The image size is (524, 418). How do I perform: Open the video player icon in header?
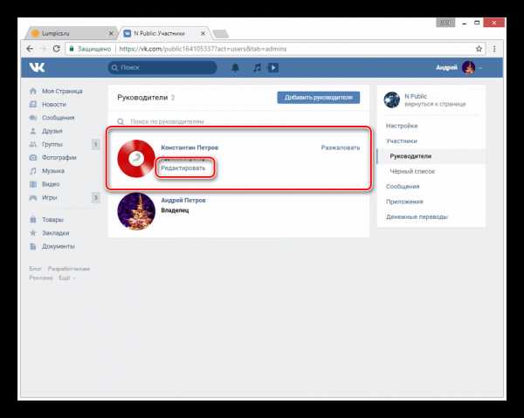pyautogui.click(x=273, y=68)
